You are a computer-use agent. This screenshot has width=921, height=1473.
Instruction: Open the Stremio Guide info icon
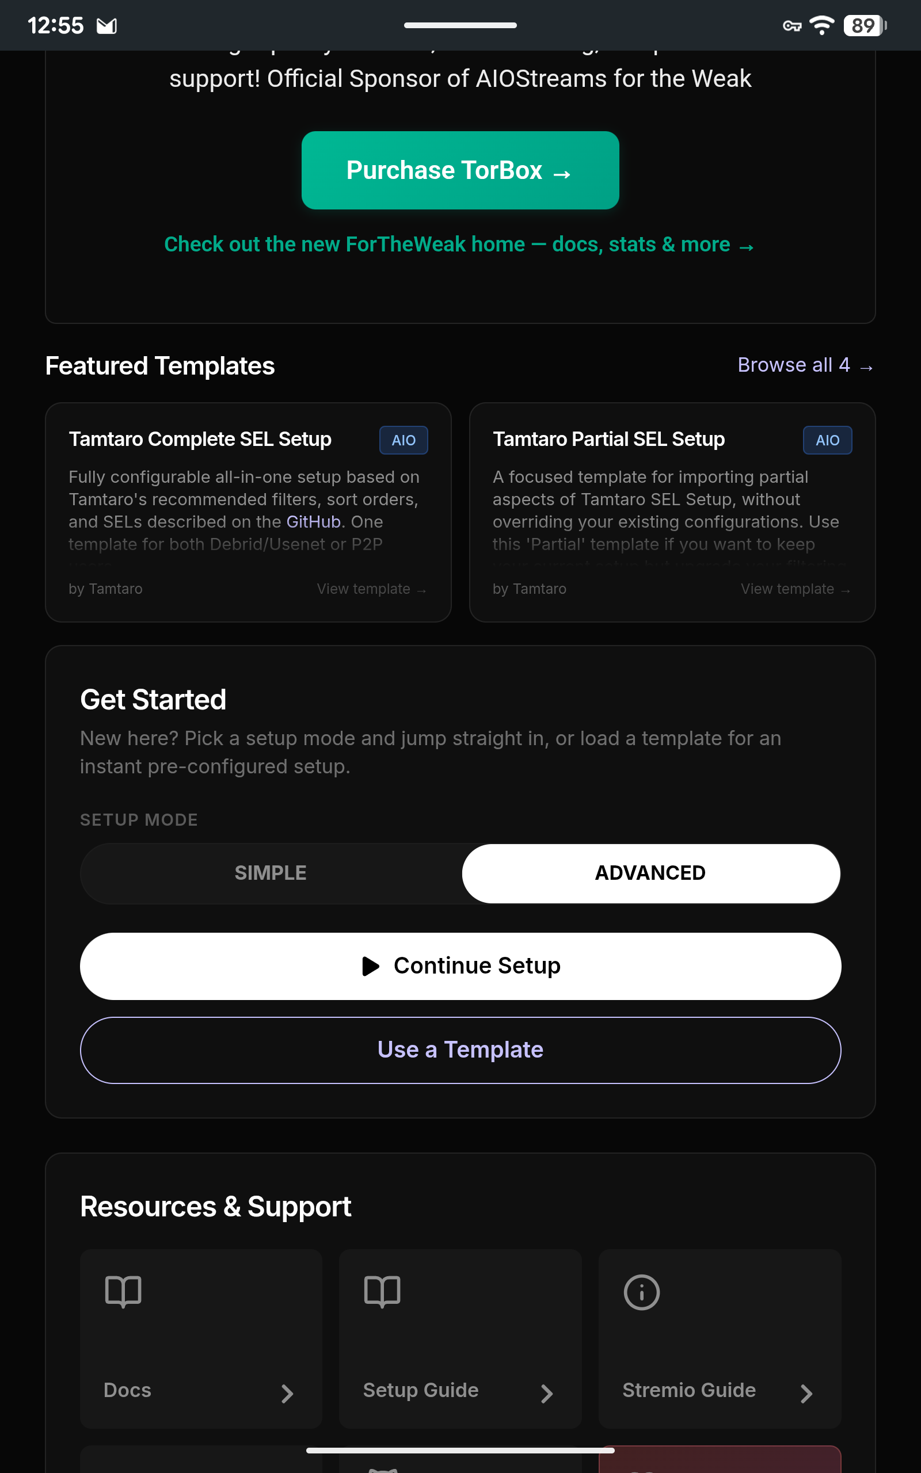[641, 1292]
